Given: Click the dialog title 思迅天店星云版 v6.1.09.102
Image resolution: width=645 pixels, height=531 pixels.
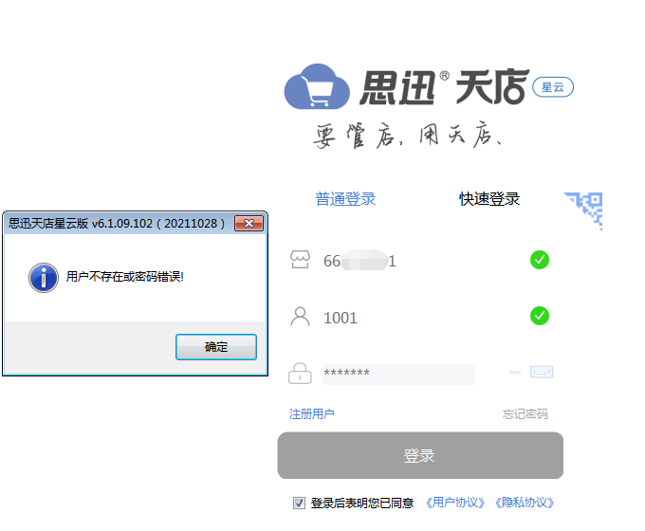Looking at the screenshot, I should [117, 224].
